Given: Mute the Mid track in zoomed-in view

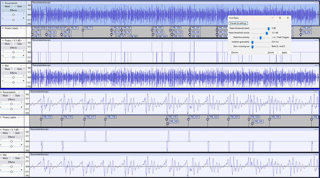Looking at the screenshot, I should click(5, 158).
